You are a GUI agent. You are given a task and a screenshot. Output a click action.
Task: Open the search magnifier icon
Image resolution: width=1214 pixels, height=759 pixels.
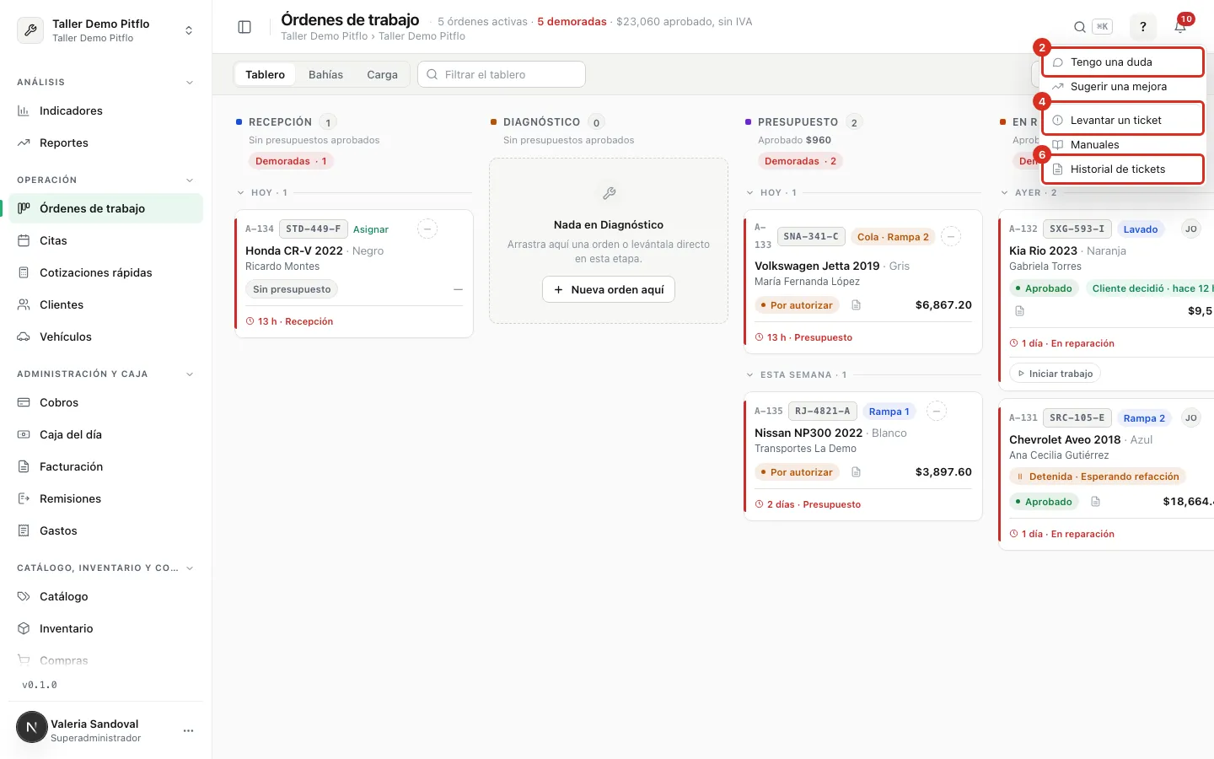1079,27
